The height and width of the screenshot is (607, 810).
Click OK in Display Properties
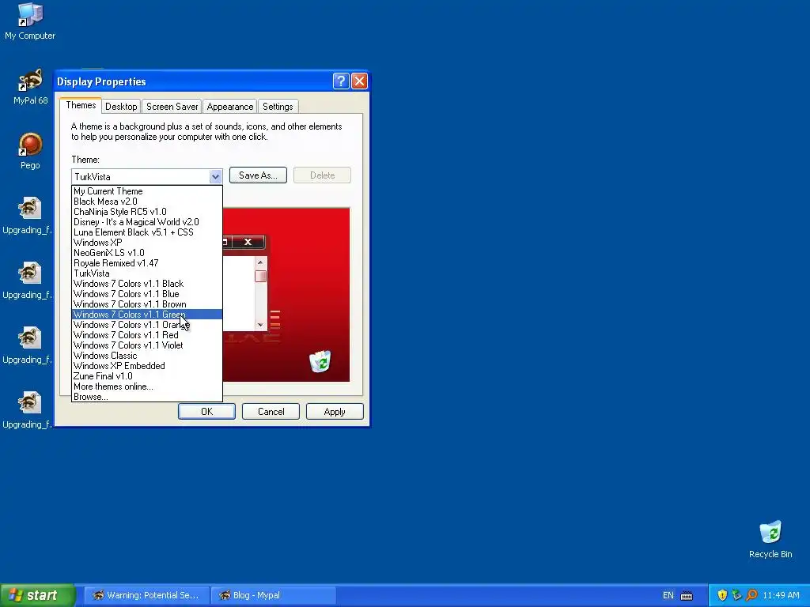coord(206,411)
